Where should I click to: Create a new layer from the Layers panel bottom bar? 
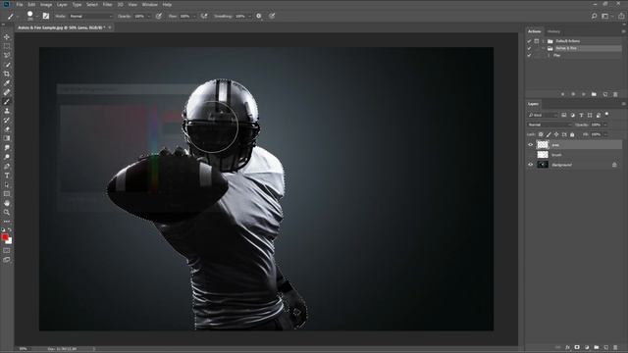606,347
